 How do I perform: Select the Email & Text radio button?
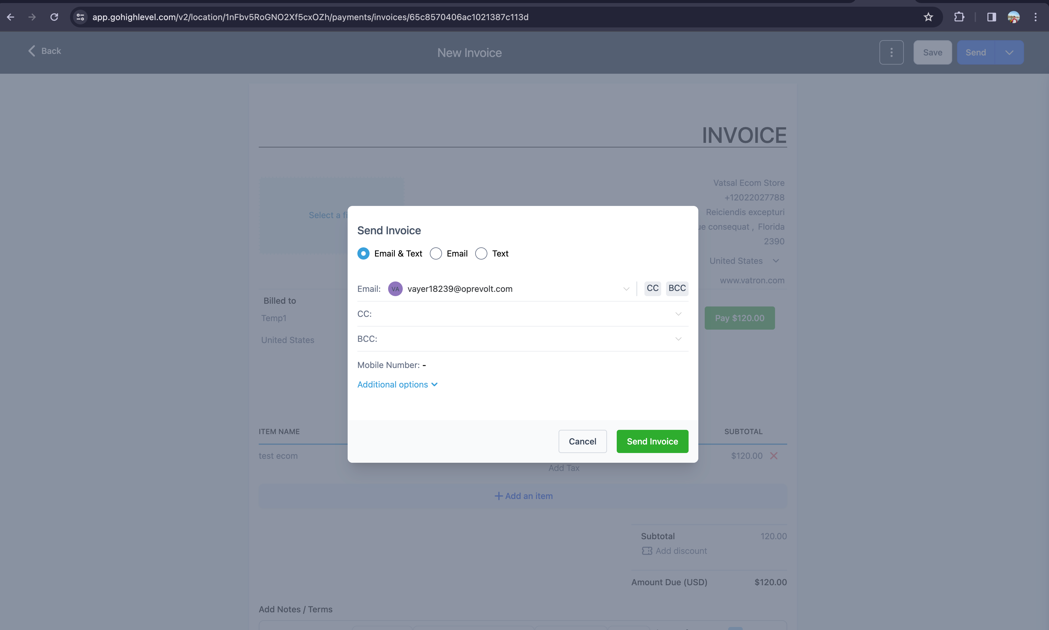(x=363, y=253)
